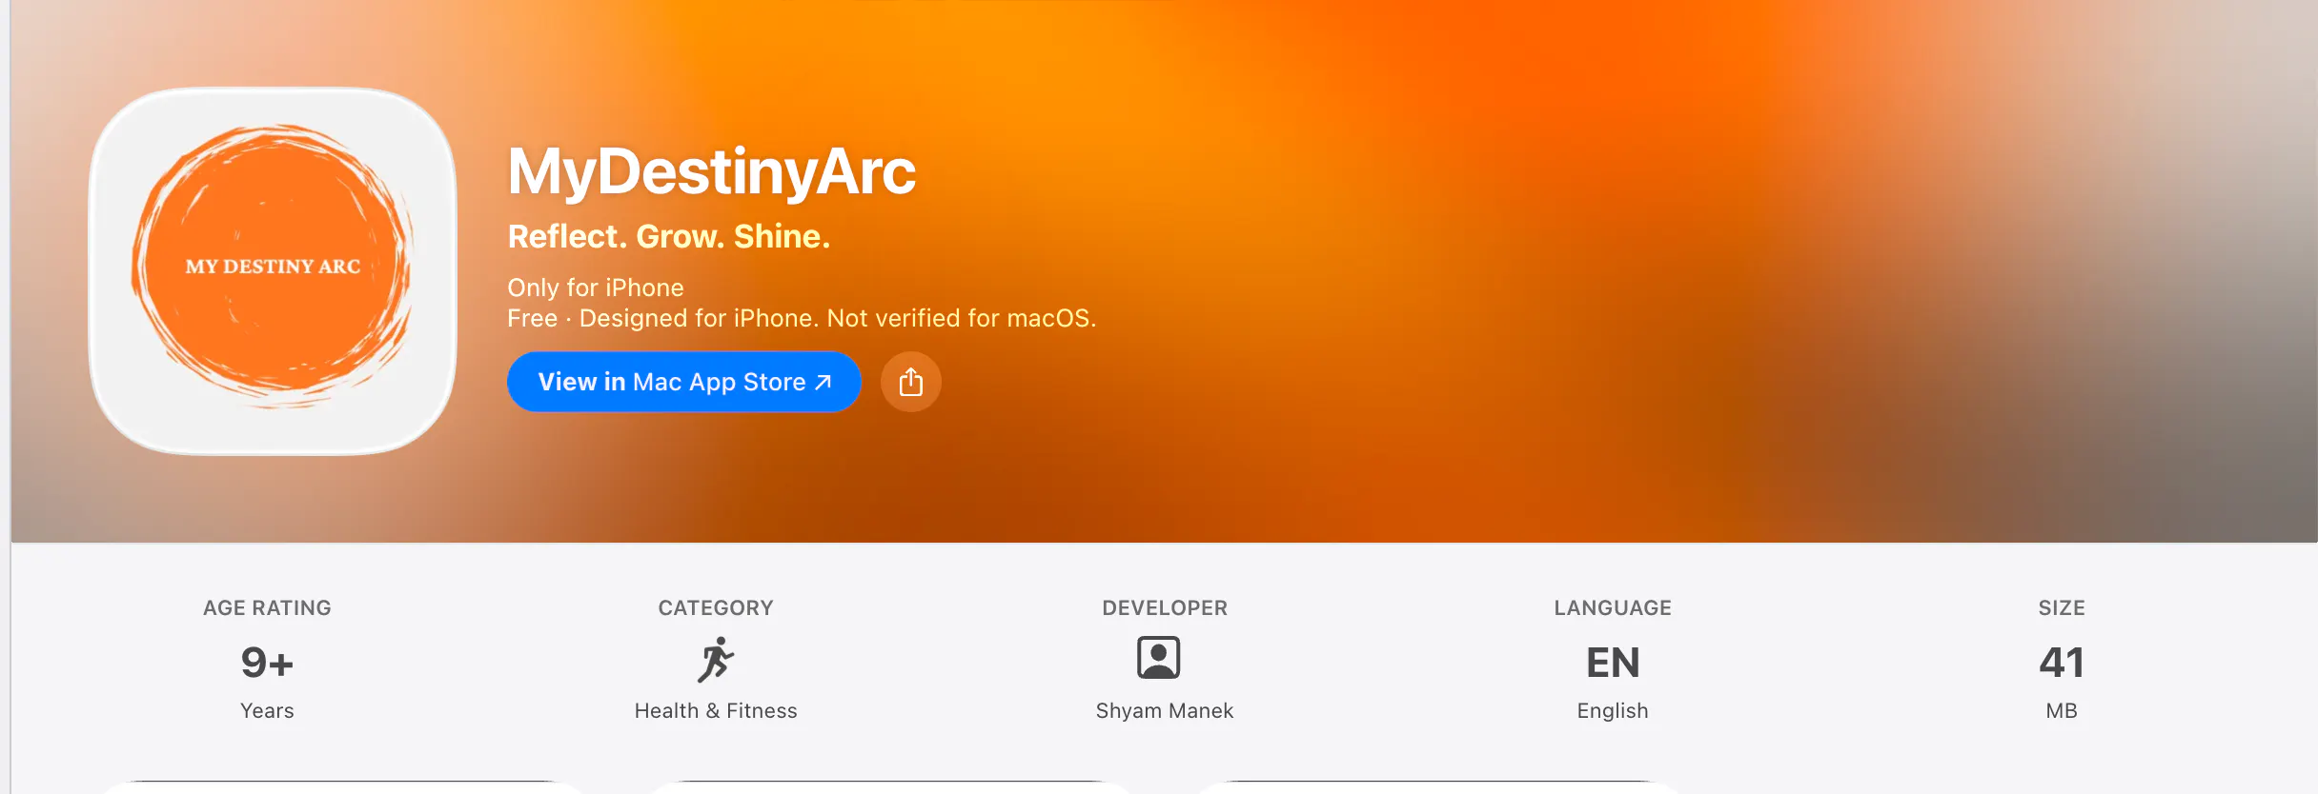Click the AGE RATING header label
Image resolution: width=2318 pixels, height=794 pixels.
[x=267, y=607]
